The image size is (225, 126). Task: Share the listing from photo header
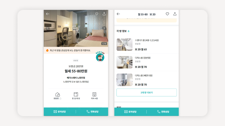coord(104,14)
